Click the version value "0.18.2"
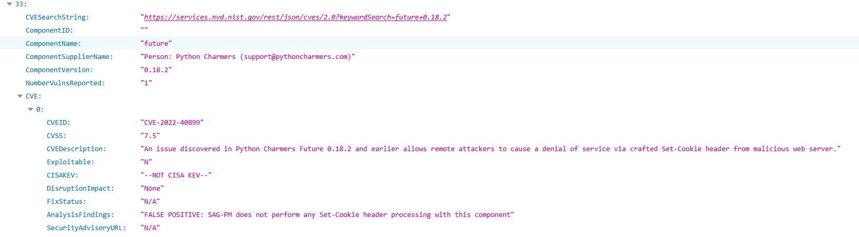859x237 pixels. click(156, 70)
